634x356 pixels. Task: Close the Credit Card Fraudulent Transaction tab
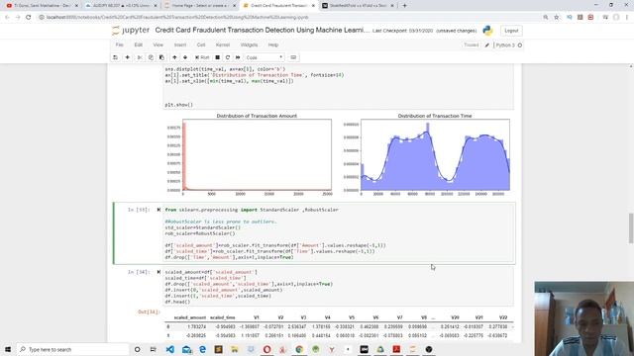coord(313,6)
